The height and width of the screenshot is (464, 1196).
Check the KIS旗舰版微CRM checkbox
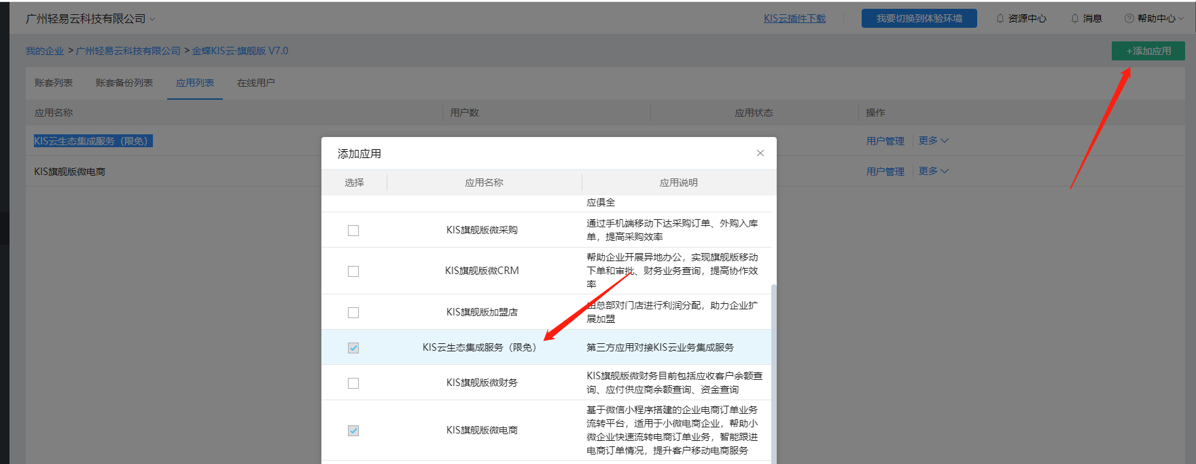click(x=353, y=271)
